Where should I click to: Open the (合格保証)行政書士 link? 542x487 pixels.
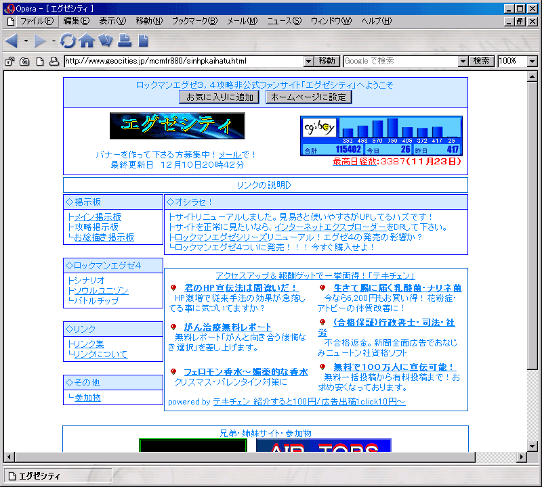[x=394, y=323]
